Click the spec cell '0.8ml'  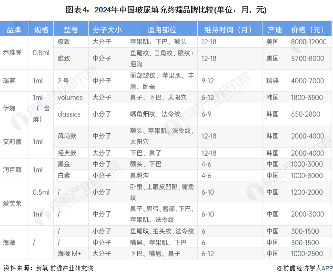[41, 53]
